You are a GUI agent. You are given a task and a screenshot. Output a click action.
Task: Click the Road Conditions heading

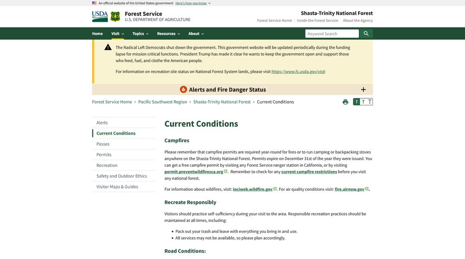[185, 251]
